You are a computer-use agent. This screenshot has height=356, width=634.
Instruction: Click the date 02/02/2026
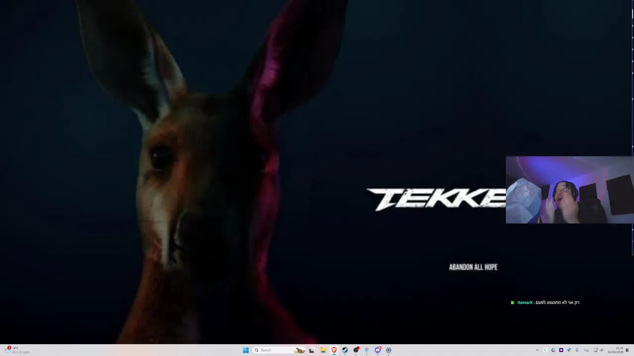616,352
